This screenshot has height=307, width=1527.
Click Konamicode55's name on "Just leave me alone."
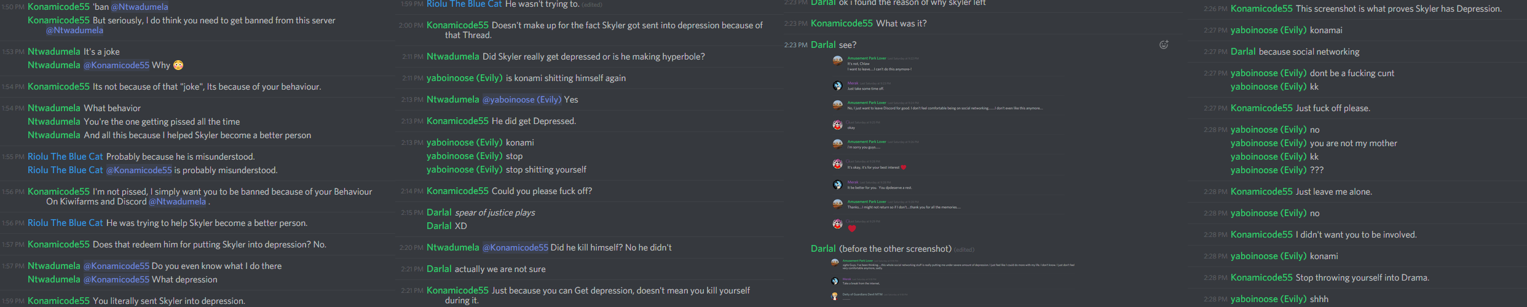(1261, 192)
